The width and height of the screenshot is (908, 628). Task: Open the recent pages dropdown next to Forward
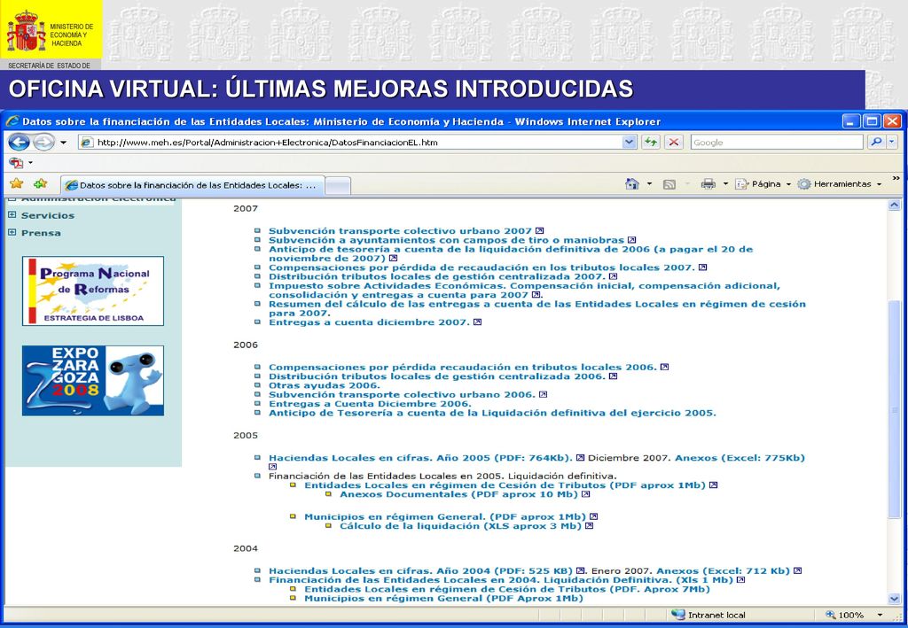point(63,143)
